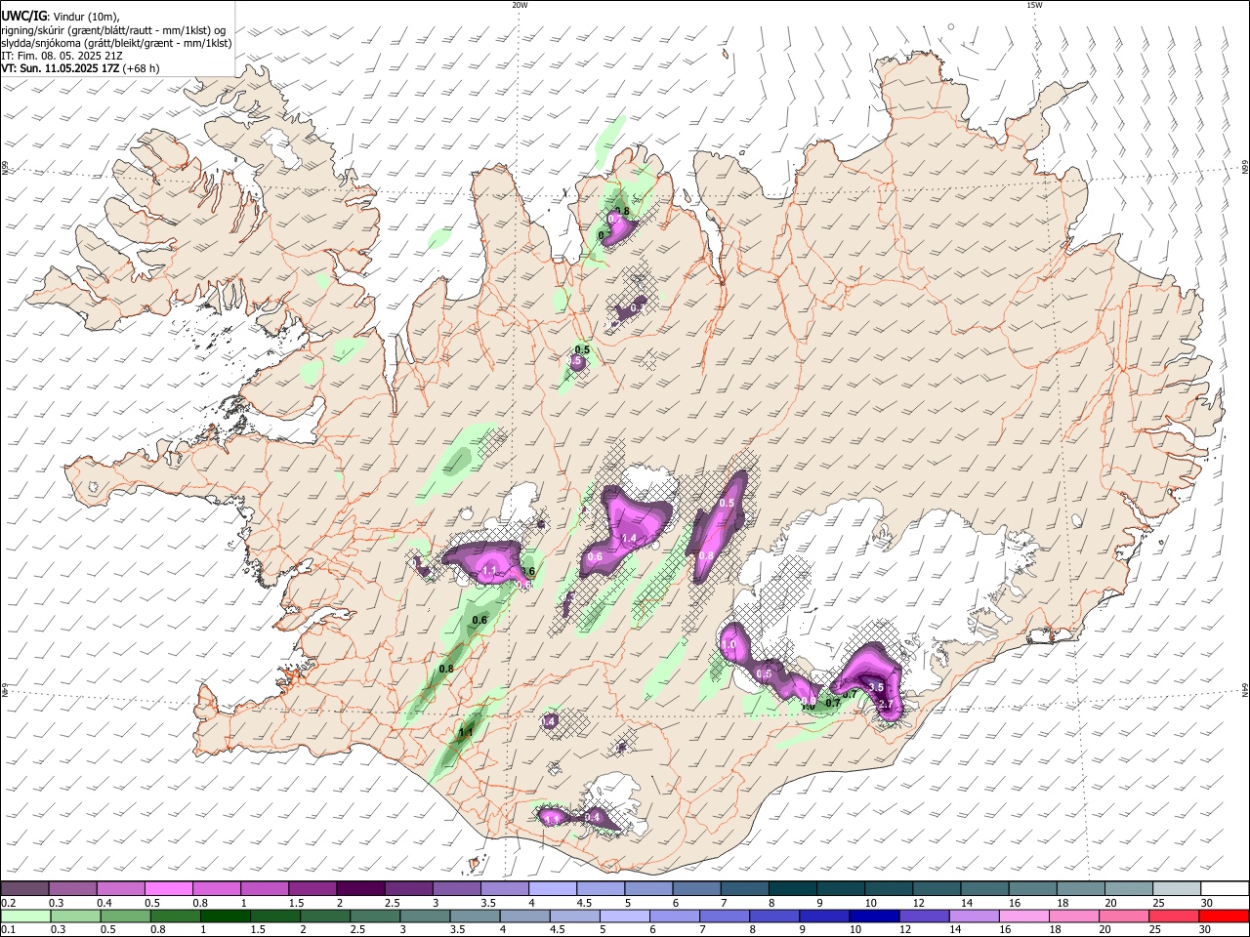Click the 0.4 value near the southern glacier
Viewport: 1250px width, 937px height.
(592, 816)
